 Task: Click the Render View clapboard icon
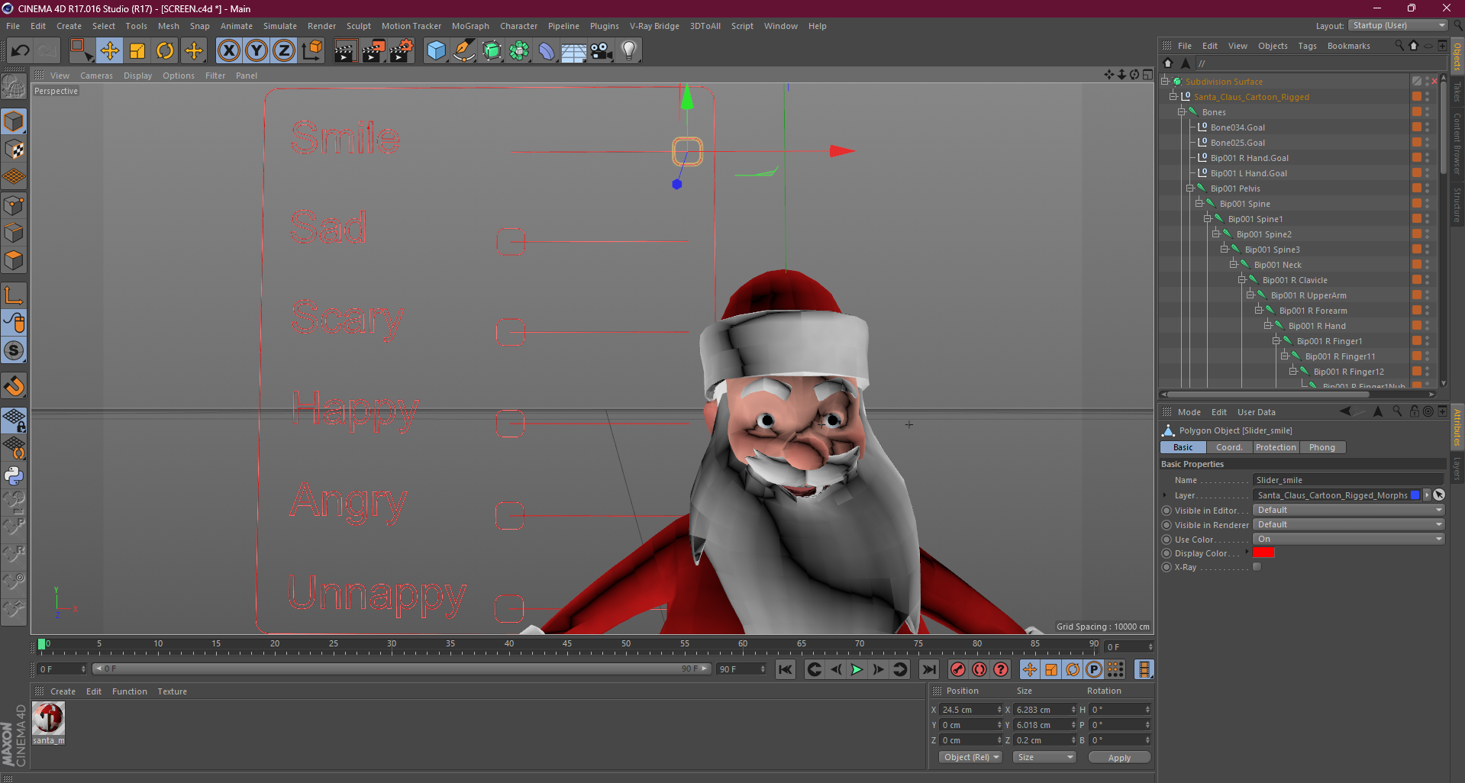click(x=345, y=51)
